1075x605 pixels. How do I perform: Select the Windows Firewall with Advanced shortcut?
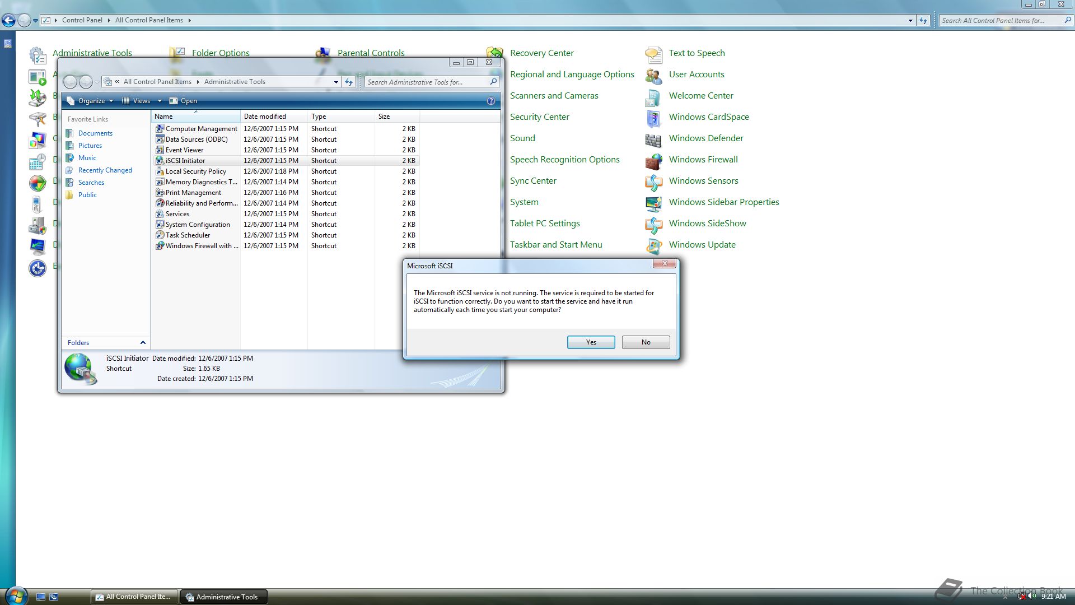[197, 246]
